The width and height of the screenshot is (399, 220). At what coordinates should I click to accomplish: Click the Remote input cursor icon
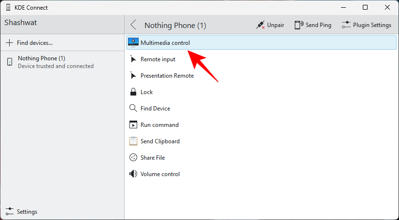pos(133,59)
